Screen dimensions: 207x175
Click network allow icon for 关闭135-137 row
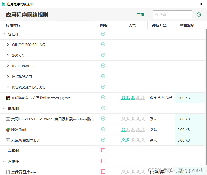(103, 119)
